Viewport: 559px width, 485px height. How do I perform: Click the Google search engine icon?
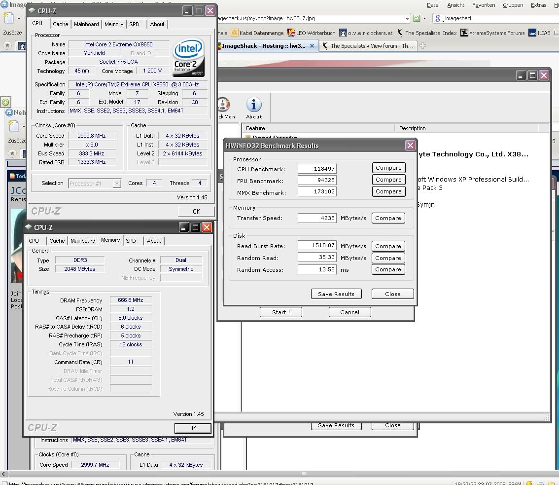[x=438, y=18]
